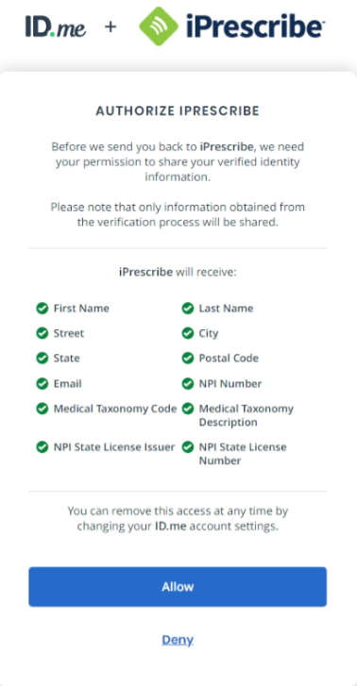This screenshot has width=357, height=686.
Task: Deny the authorization request
Action: (178, 640)
